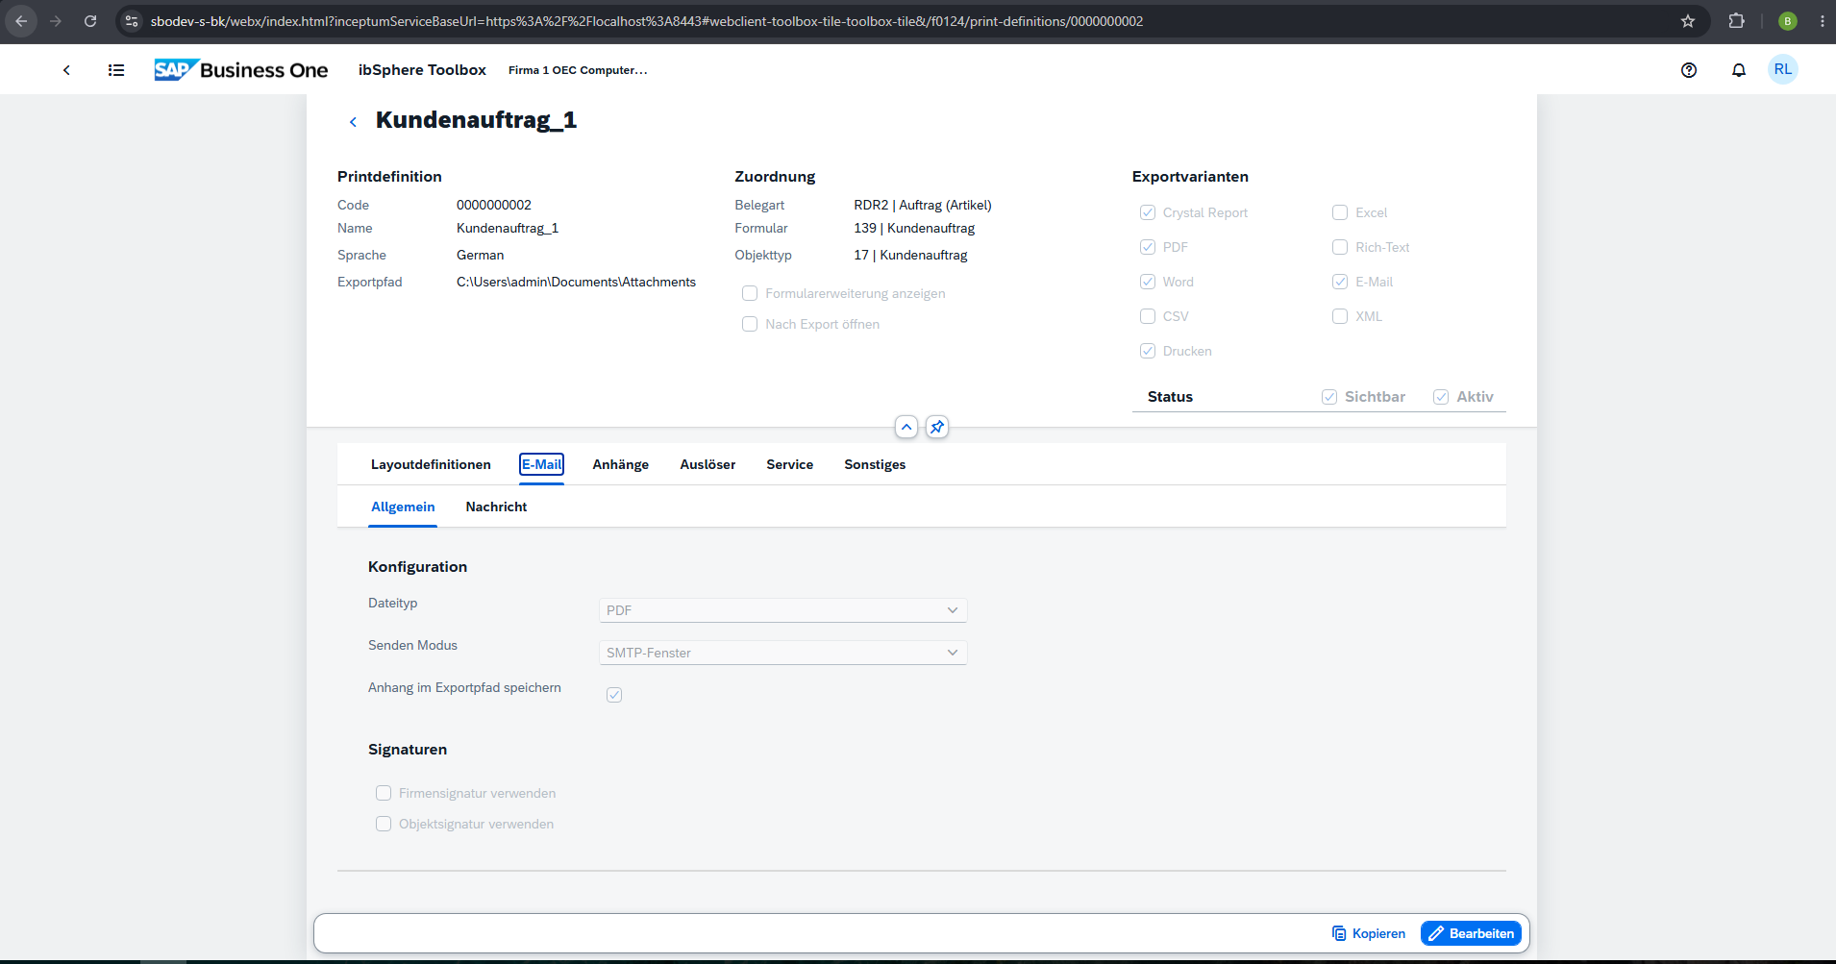The image size is (1836, 964).
Task: Toggle Firmensignatur verwenden checkbox
Action: (384, 793)
